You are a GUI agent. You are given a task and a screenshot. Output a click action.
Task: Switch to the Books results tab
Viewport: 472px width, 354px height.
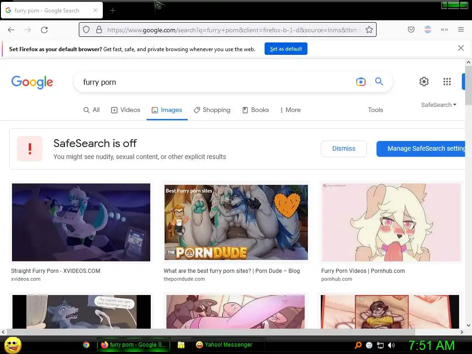coord(255,110)
